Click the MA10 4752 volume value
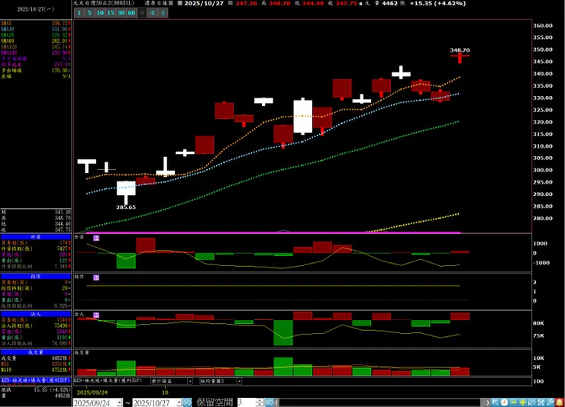This screenshot has width=565, height=407. point(60,370)
